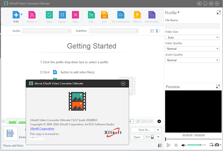Viewport: 223px width, 151px height.
Task: Click the version text 7.8.17 build-20160613
Action: (x=84, y=120)
